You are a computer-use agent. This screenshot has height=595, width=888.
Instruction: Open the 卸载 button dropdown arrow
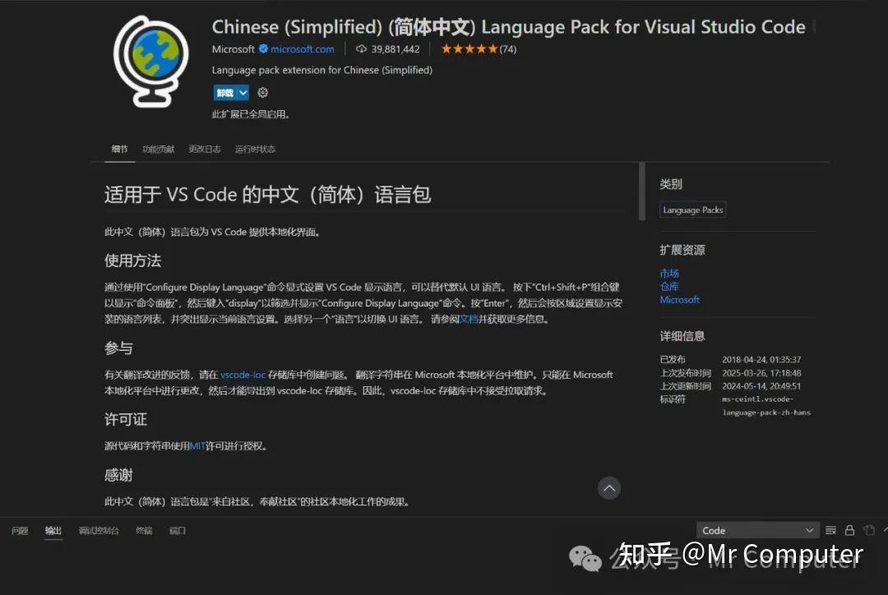(x=242, y=92)
